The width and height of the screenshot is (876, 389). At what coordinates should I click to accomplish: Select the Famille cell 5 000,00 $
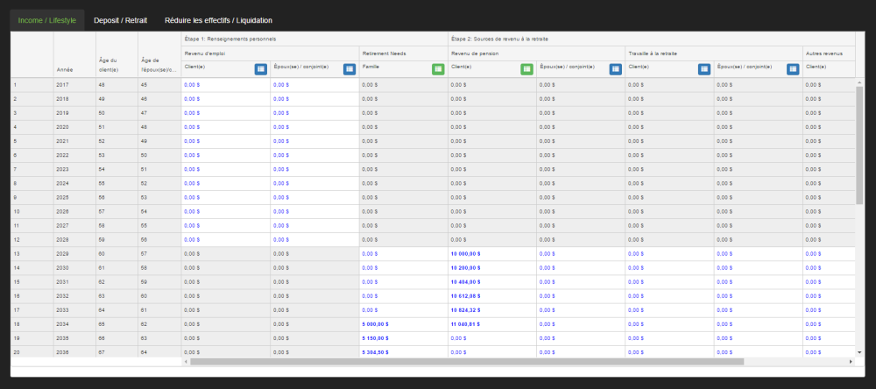tap(403, 324)
